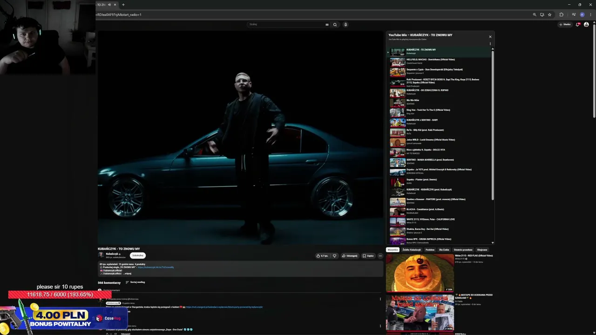Open YouTube notifications bell
The height and width of the screenshot is (335, 596).
(578, 24)
